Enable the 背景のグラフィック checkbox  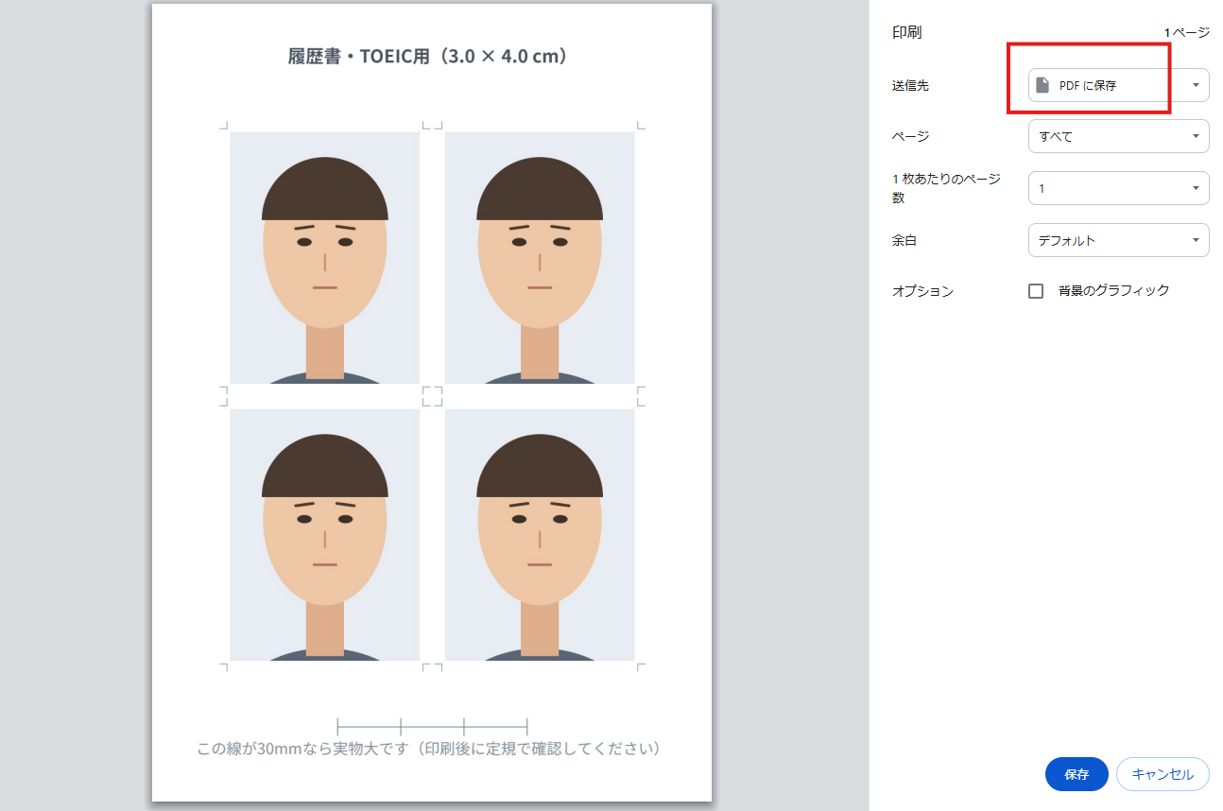(1036, 291)
